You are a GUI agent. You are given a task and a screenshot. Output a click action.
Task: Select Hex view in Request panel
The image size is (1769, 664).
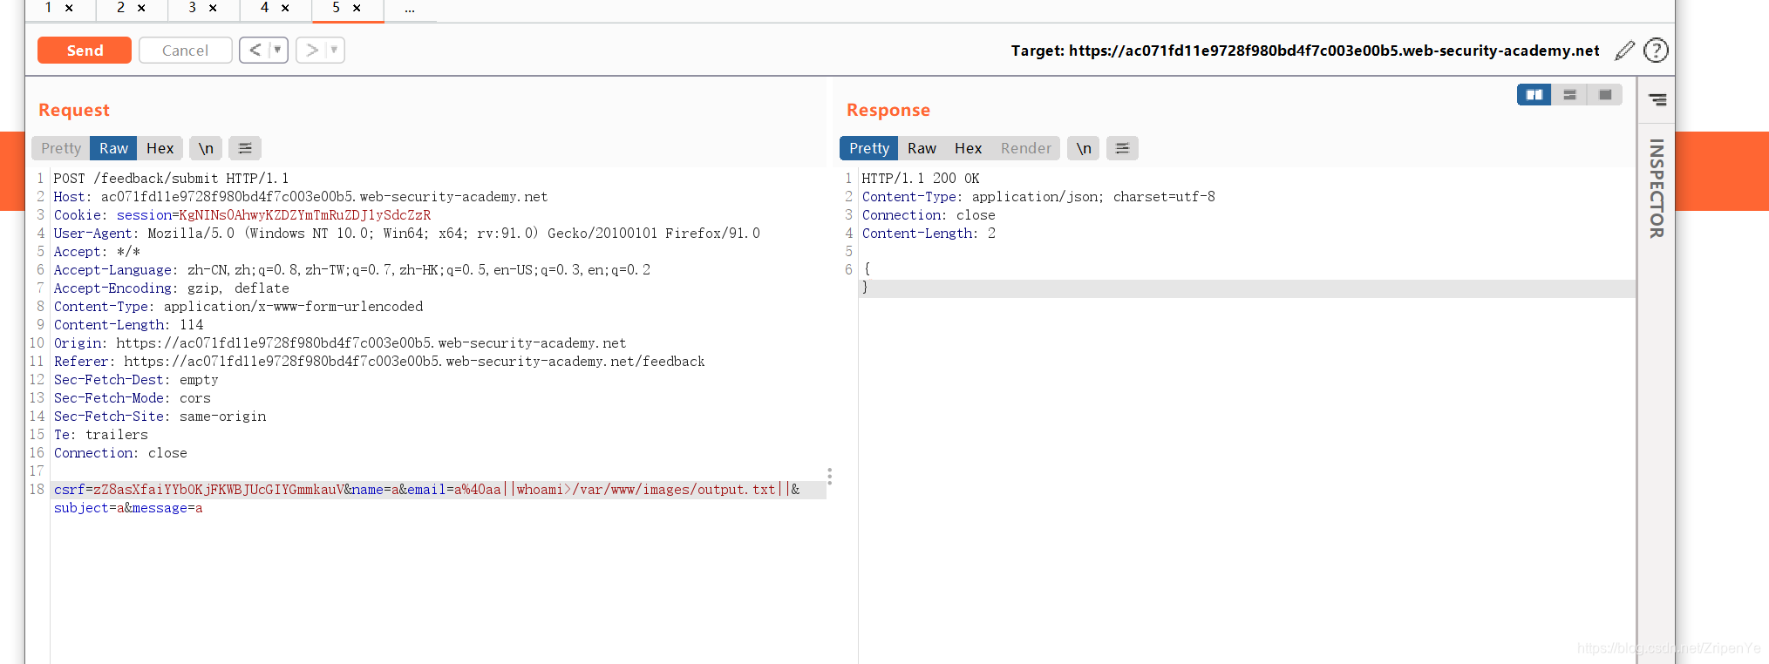click(160, 148)
